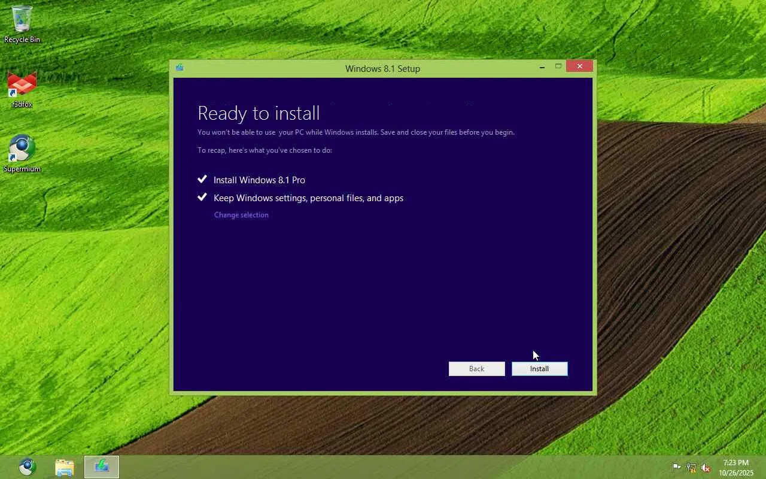
Task: Open the Recycle Bin desktop icon
Action: tap(22, 24)
